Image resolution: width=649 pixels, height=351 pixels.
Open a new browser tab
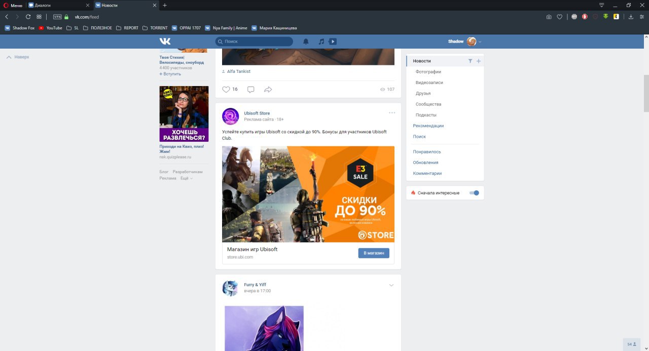pyautogui.click(x=165, y=5)
